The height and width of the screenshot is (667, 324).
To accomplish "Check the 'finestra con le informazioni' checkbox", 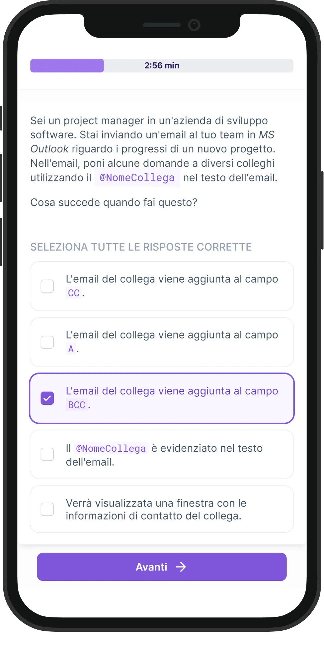I will click(x=47, y=509).
